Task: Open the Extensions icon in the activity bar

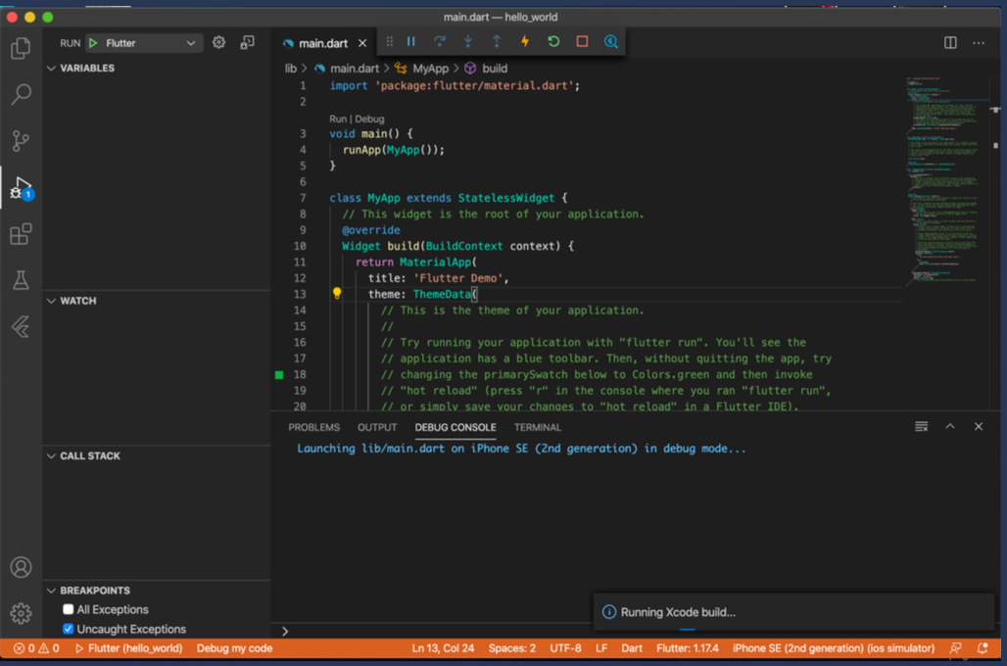Action: coord(21,234)
